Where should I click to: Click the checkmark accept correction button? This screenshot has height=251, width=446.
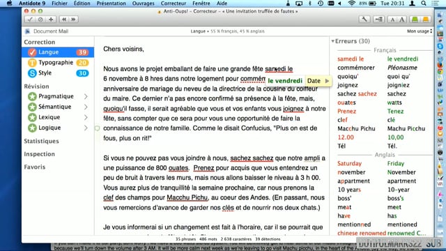(x=30, y=20)
